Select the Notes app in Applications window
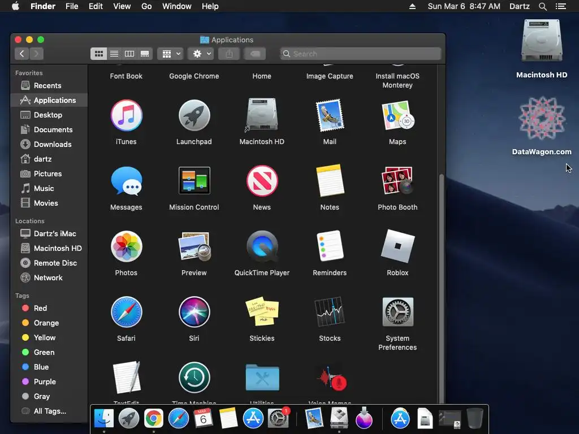Viewport: 579px width, 434px height. point(330,181)
